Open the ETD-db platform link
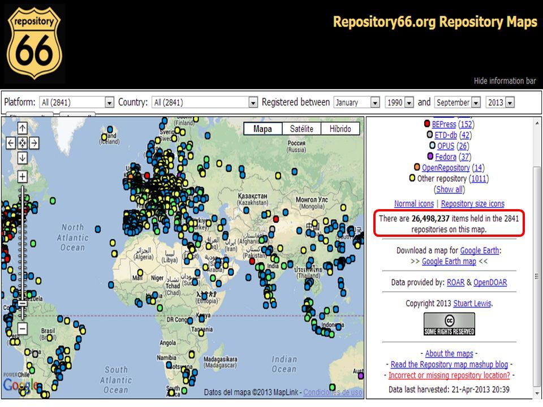 [x=446, y=135]
